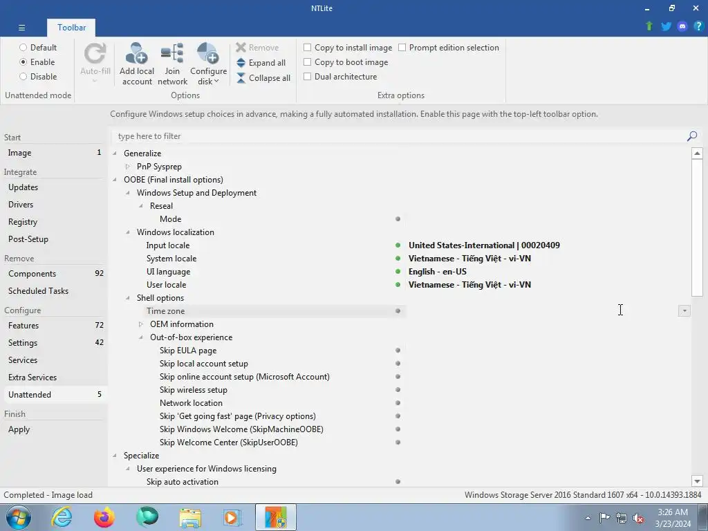This screenshot has width=708, height=531.
Task: Expand the PnP Sysprep node
Action: 128,166
